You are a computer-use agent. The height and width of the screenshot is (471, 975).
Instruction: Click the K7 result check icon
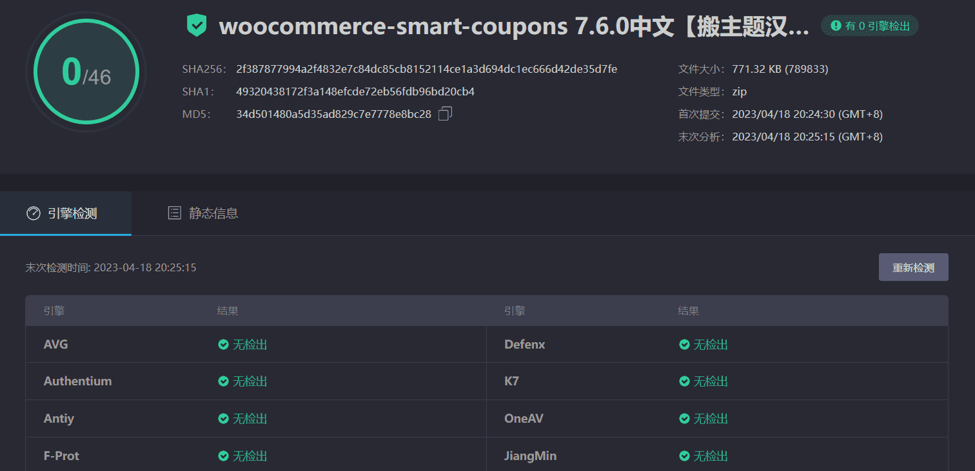pos(684,381)
